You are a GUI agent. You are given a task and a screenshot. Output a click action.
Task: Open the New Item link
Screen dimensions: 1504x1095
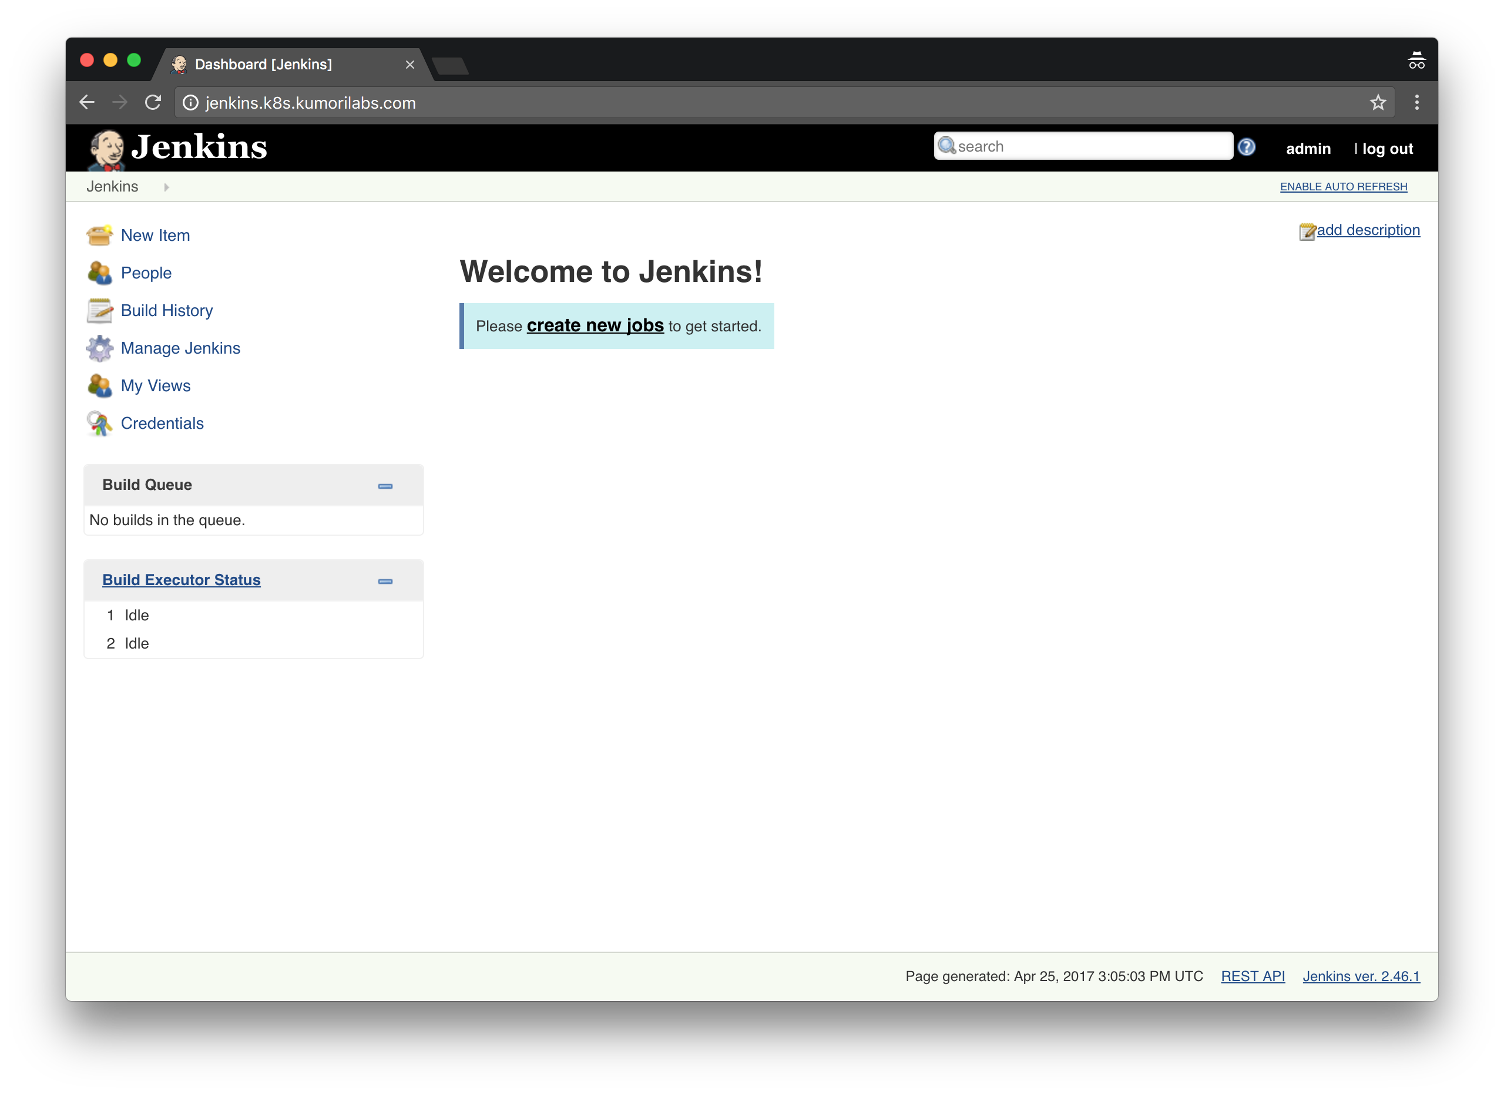pos(155,236)
